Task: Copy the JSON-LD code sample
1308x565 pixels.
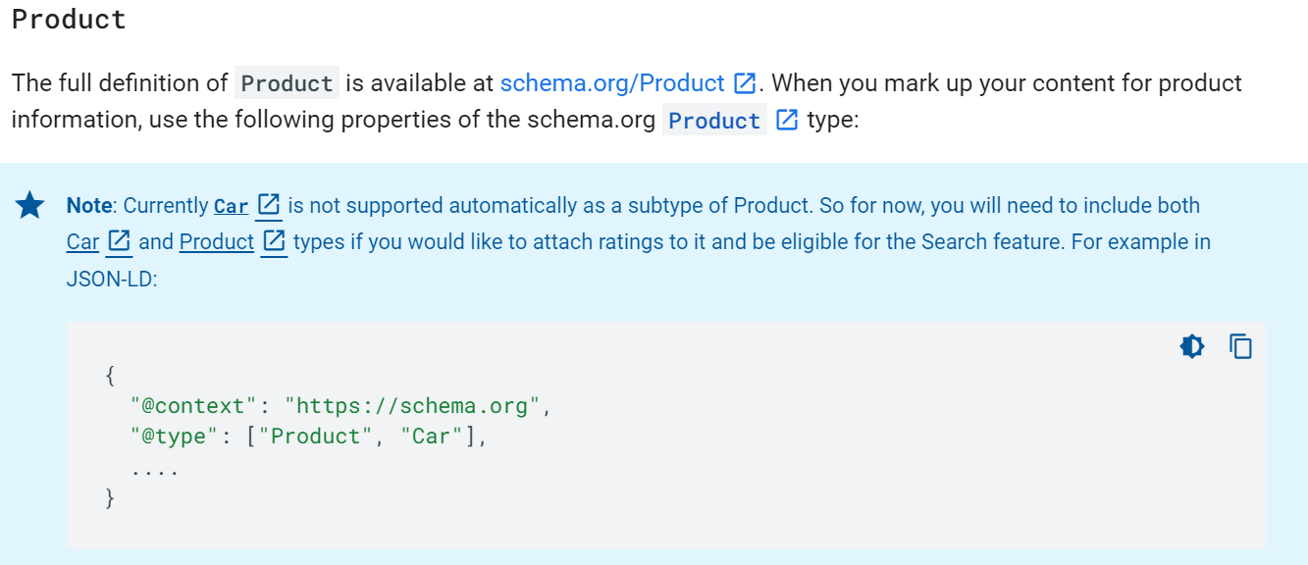Action: [x=1241, y=346]
